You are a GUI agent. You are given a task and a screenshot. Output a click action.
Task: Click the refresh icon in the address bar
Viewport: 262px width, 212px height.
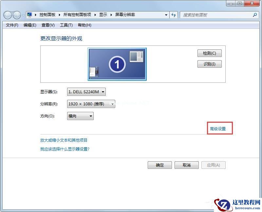[174, 15]
